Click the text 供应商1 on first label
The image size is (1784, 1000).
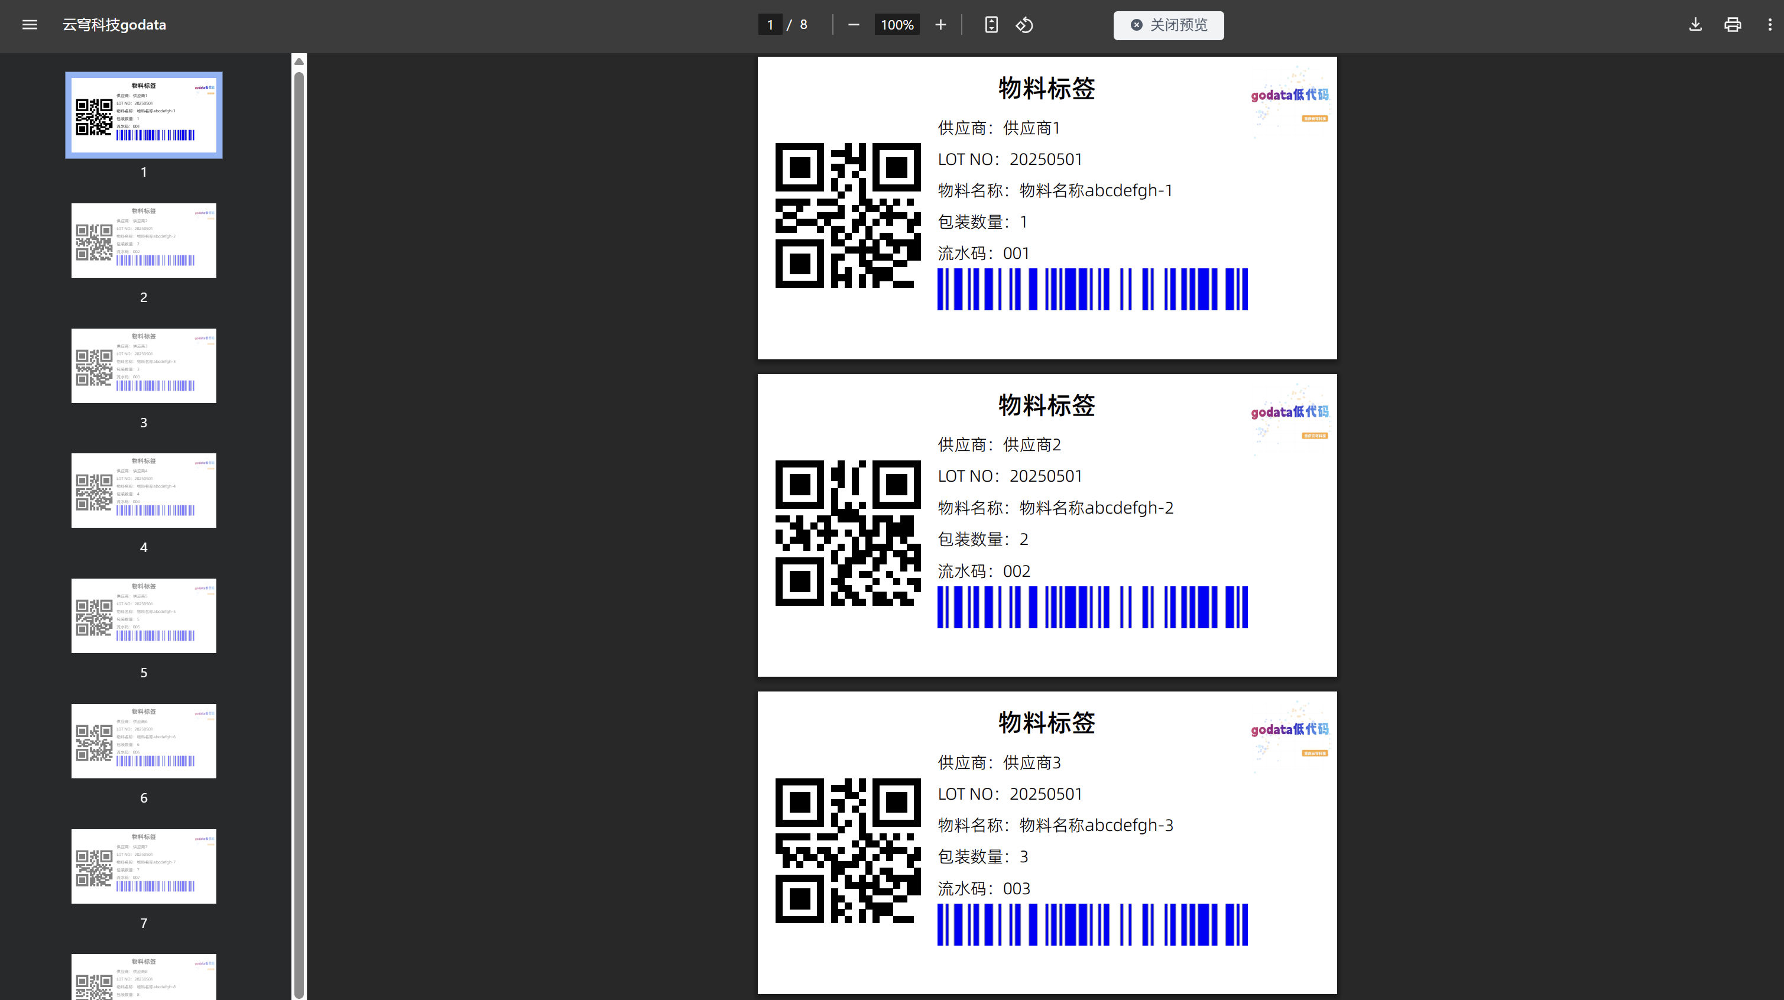tap(1031, 128)
